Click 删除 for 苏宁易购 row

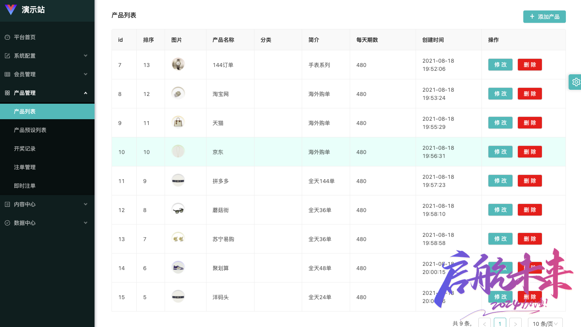530,239
